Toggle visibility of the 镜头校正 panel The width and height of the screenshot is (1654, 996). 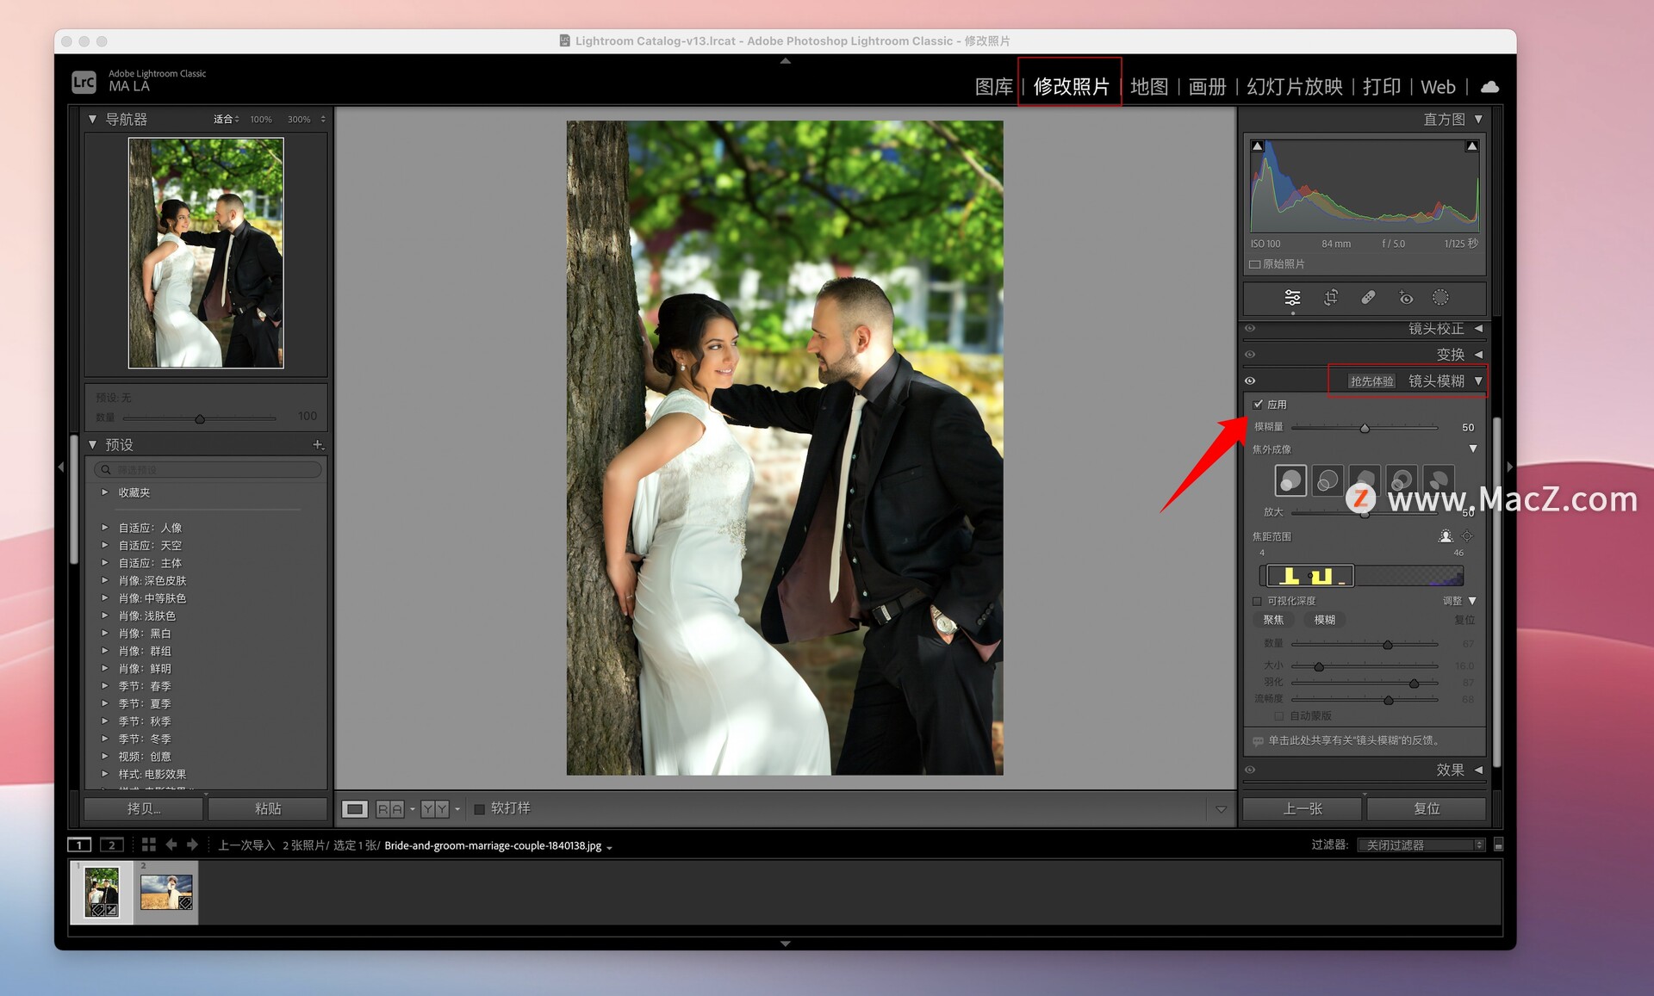click(x=1250, y=329)
